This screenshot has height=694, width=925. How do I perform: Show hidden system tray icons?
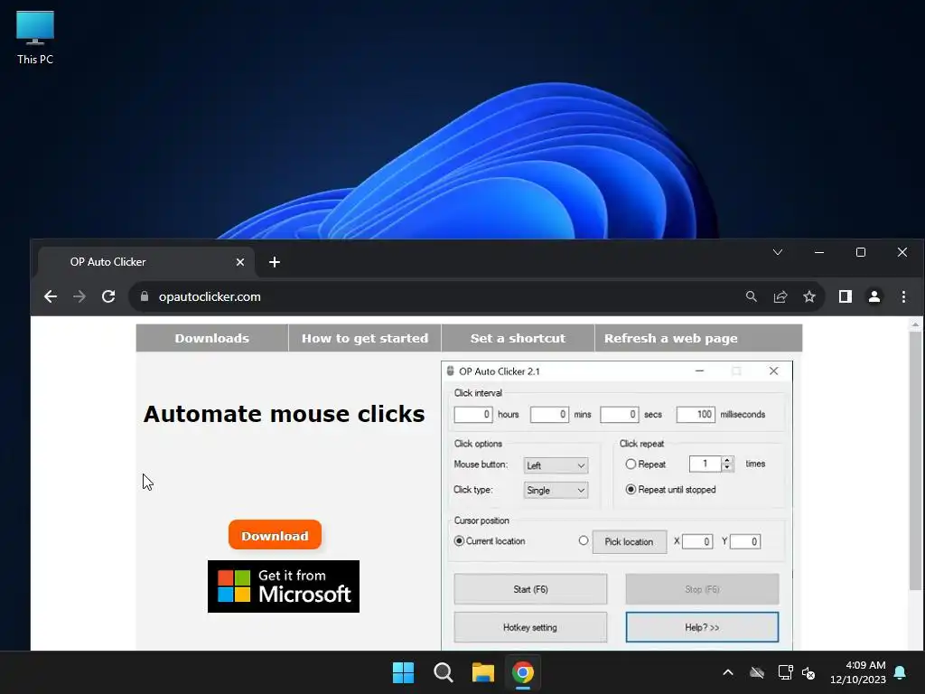pyautogui.click(x=728, y=672)
